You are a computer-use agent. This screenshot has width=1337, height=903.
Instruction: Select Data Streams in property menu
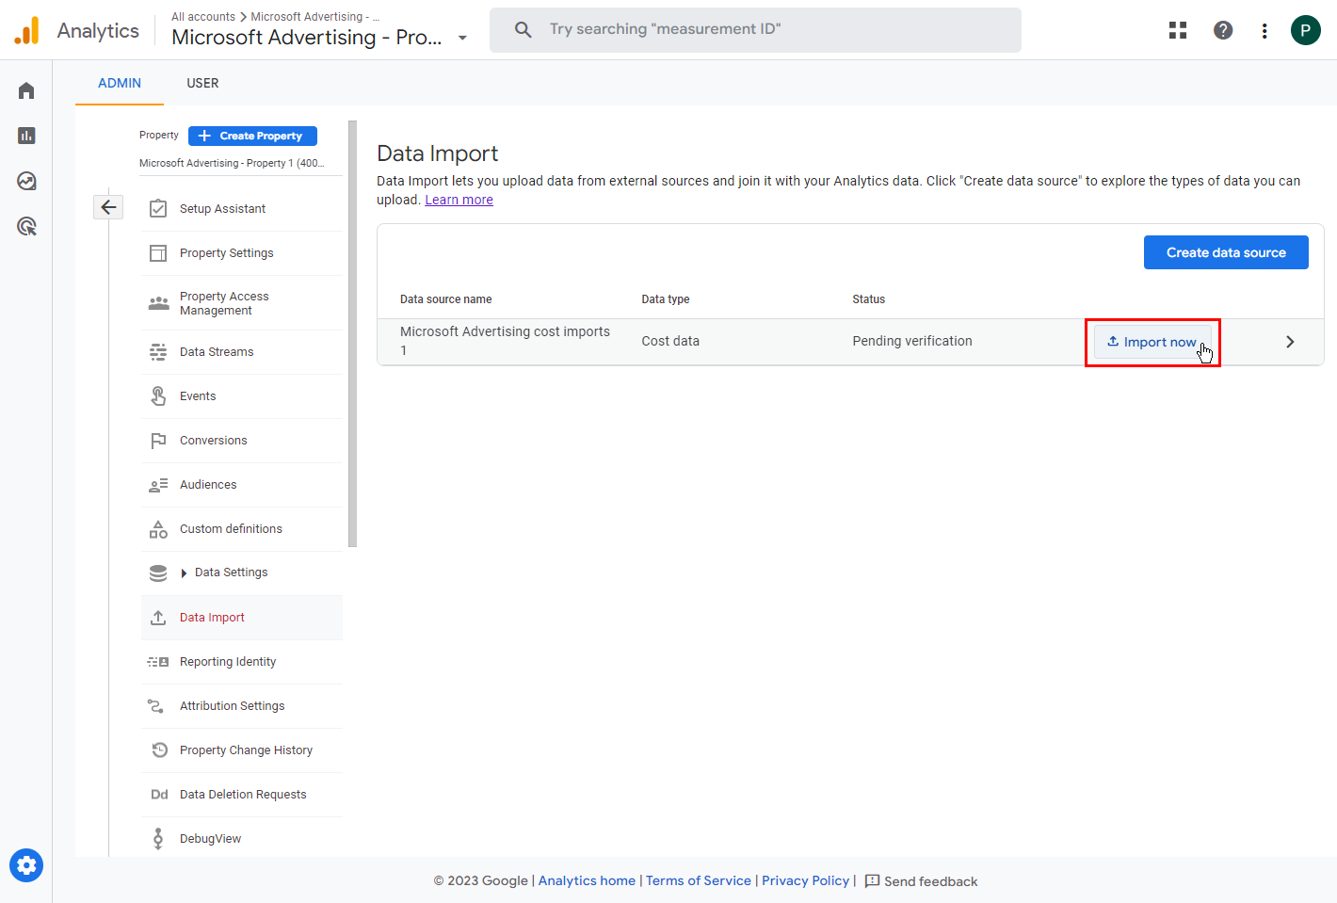pyautogui.click(x=217, y=352)
